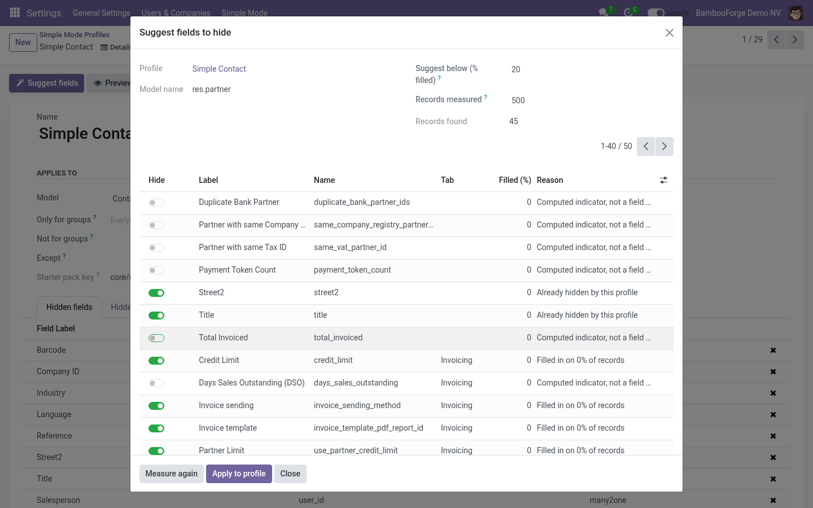Toggle Hide switch for Total Invoiced

pos(156,338)
